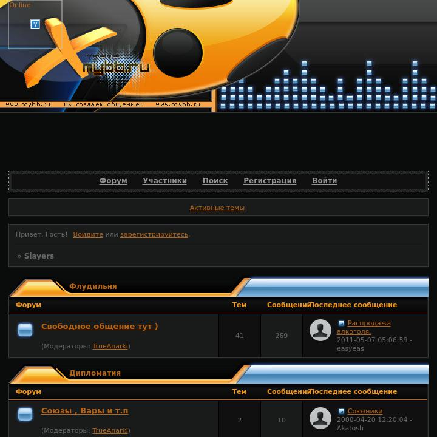Click the зарегистрируйтесь link

click(x=154, y=234)
